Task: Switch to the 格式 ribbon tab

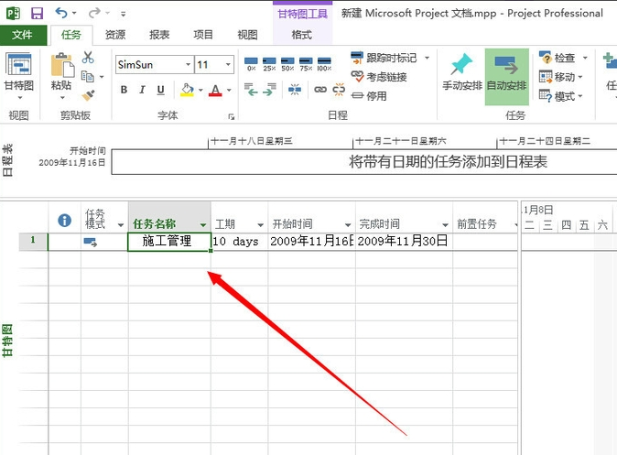Action: [x=302, y=35]
